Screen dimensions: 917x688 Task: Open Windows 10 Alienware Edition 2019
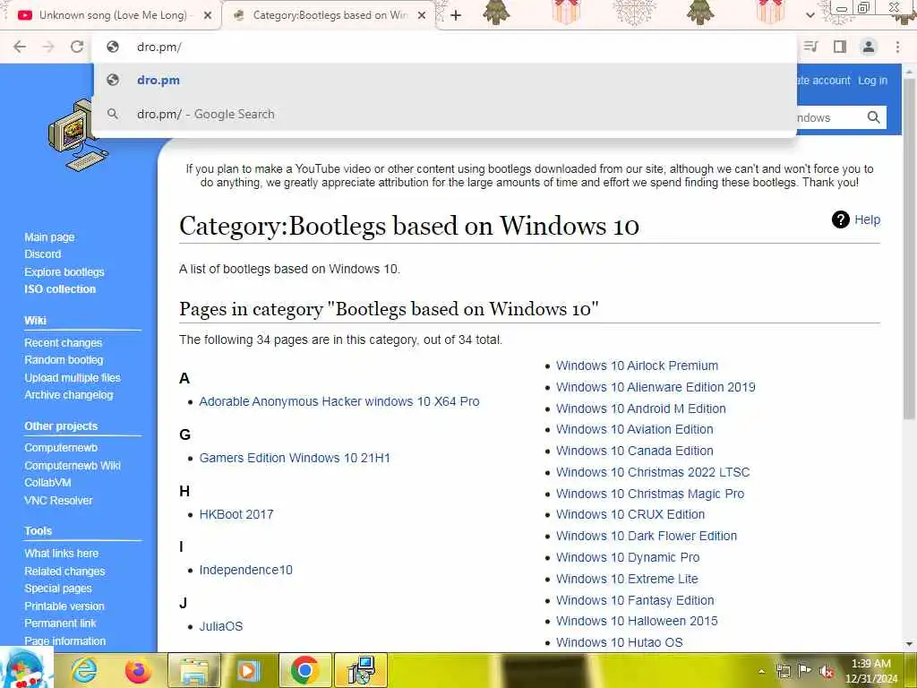pos(656,387)
